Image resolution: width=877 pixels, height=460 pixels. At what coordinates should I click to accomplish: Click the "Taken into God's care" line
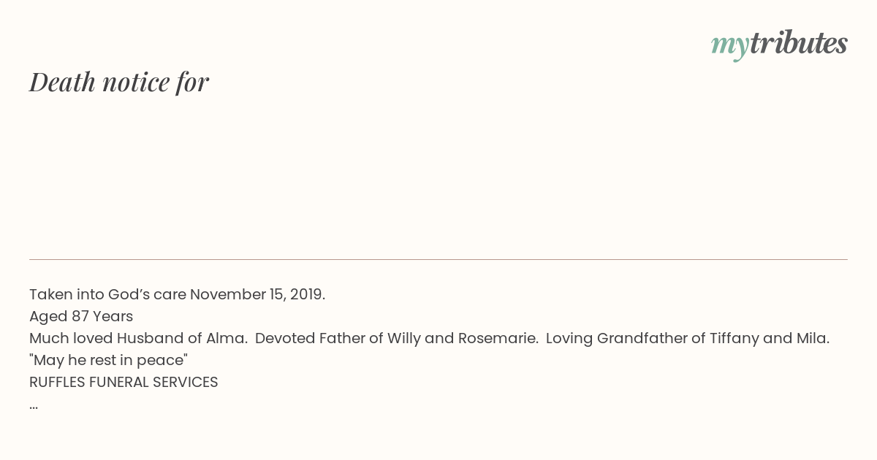[x=177, y=294]
